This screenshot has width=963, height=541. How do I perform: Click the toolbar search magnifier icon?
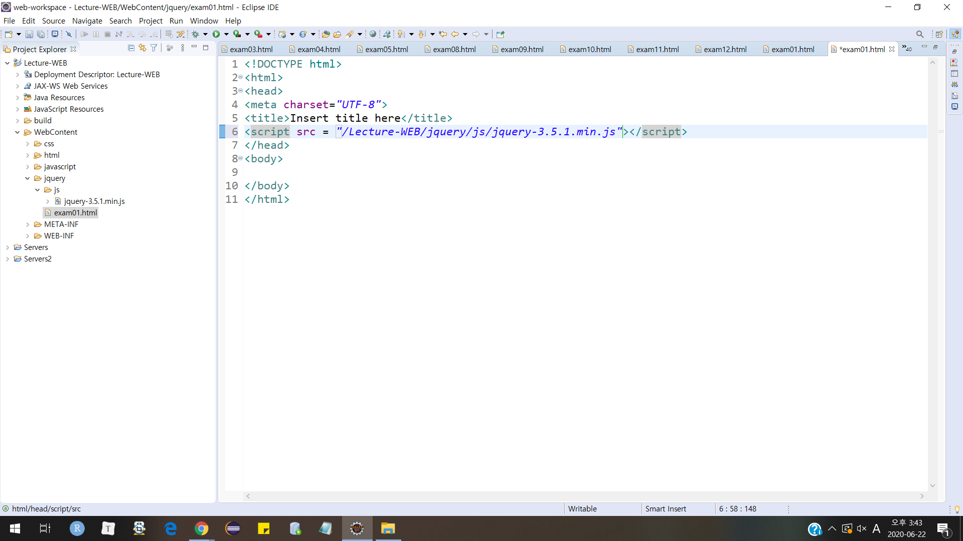(x=919, y=34)
